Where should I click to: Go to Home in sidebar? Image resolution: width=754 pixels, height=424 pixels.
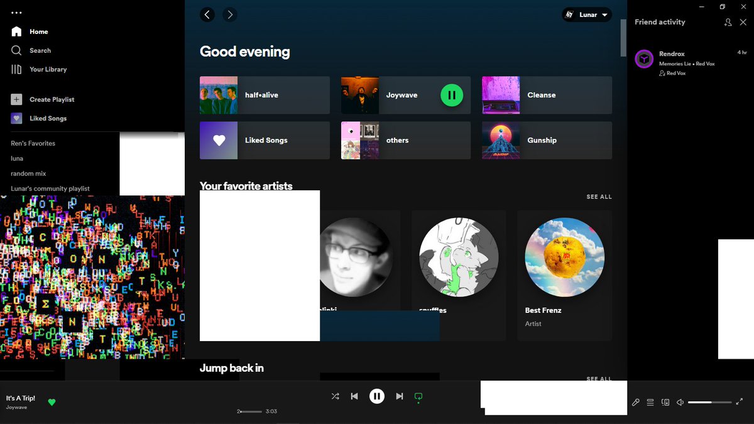pos(30,31)
